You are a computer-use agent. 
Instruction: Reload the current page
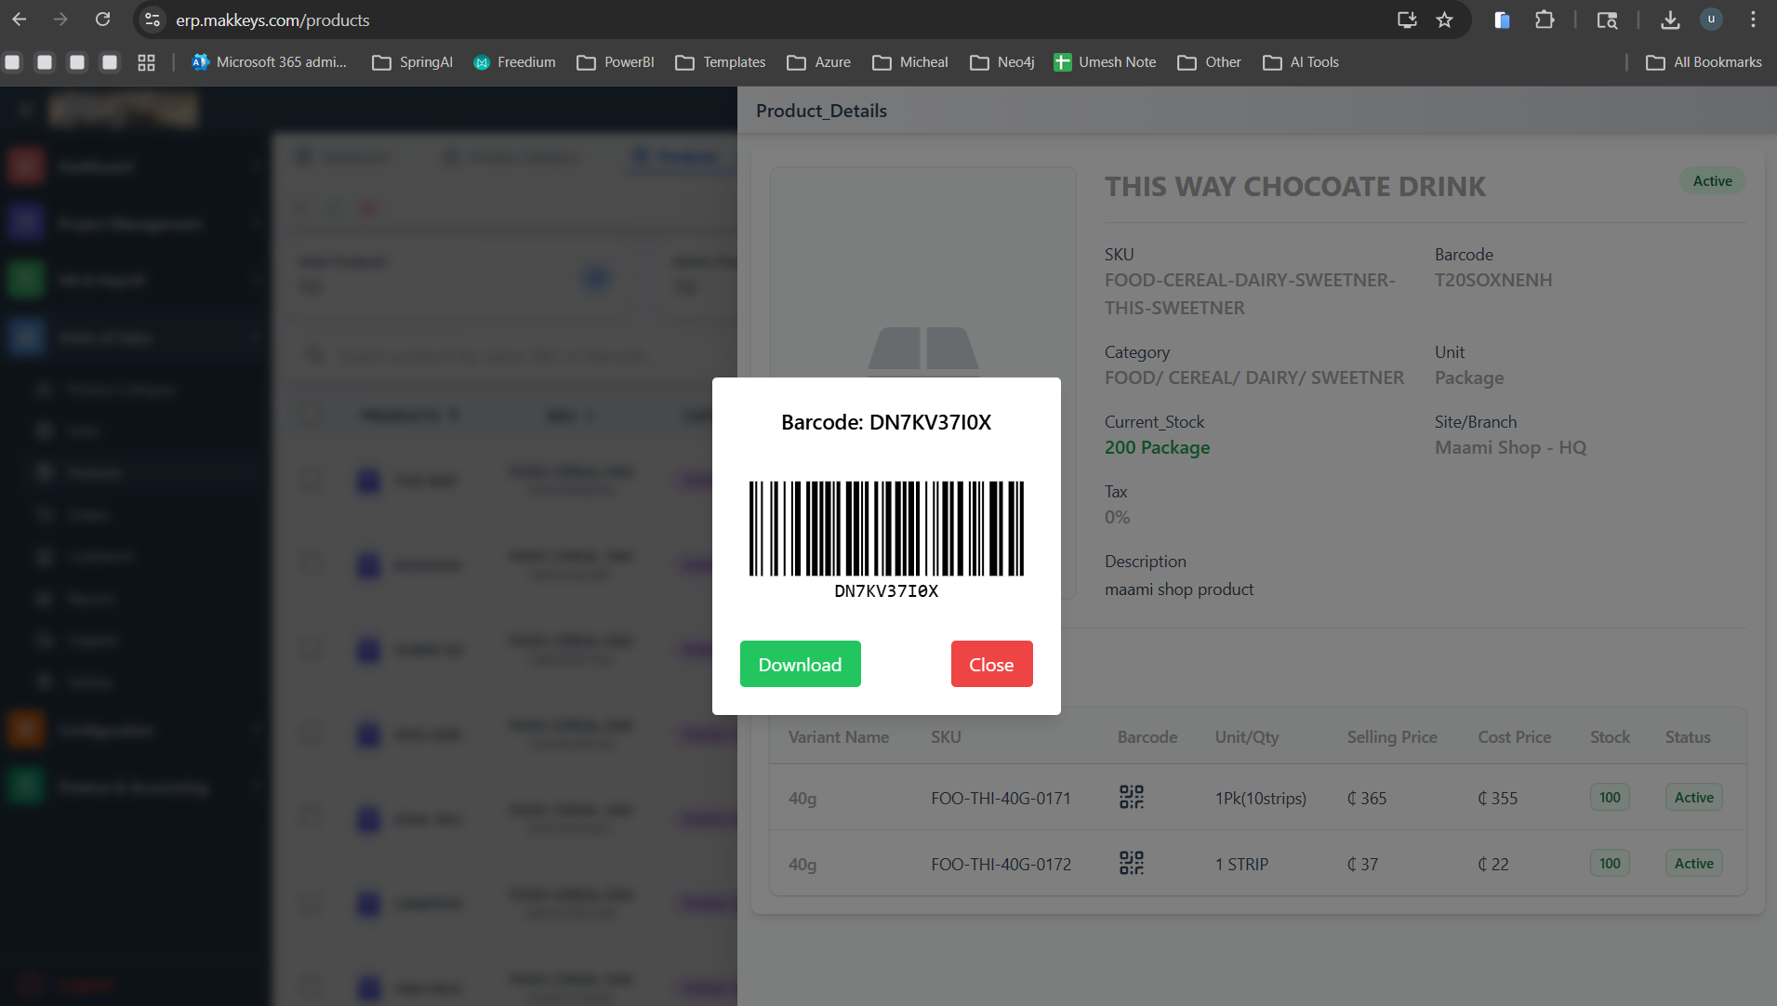[103, 20]
